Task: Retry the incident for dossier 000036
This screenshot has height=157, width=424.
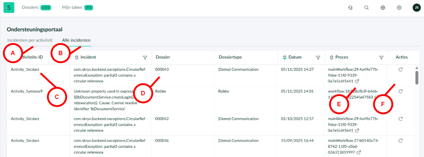Action: [x=401, y=141]
